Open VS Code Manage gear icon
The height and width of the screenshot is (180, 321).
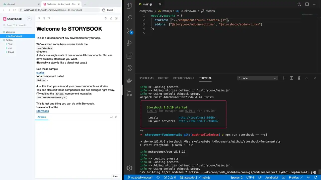[x=129, y=168]
